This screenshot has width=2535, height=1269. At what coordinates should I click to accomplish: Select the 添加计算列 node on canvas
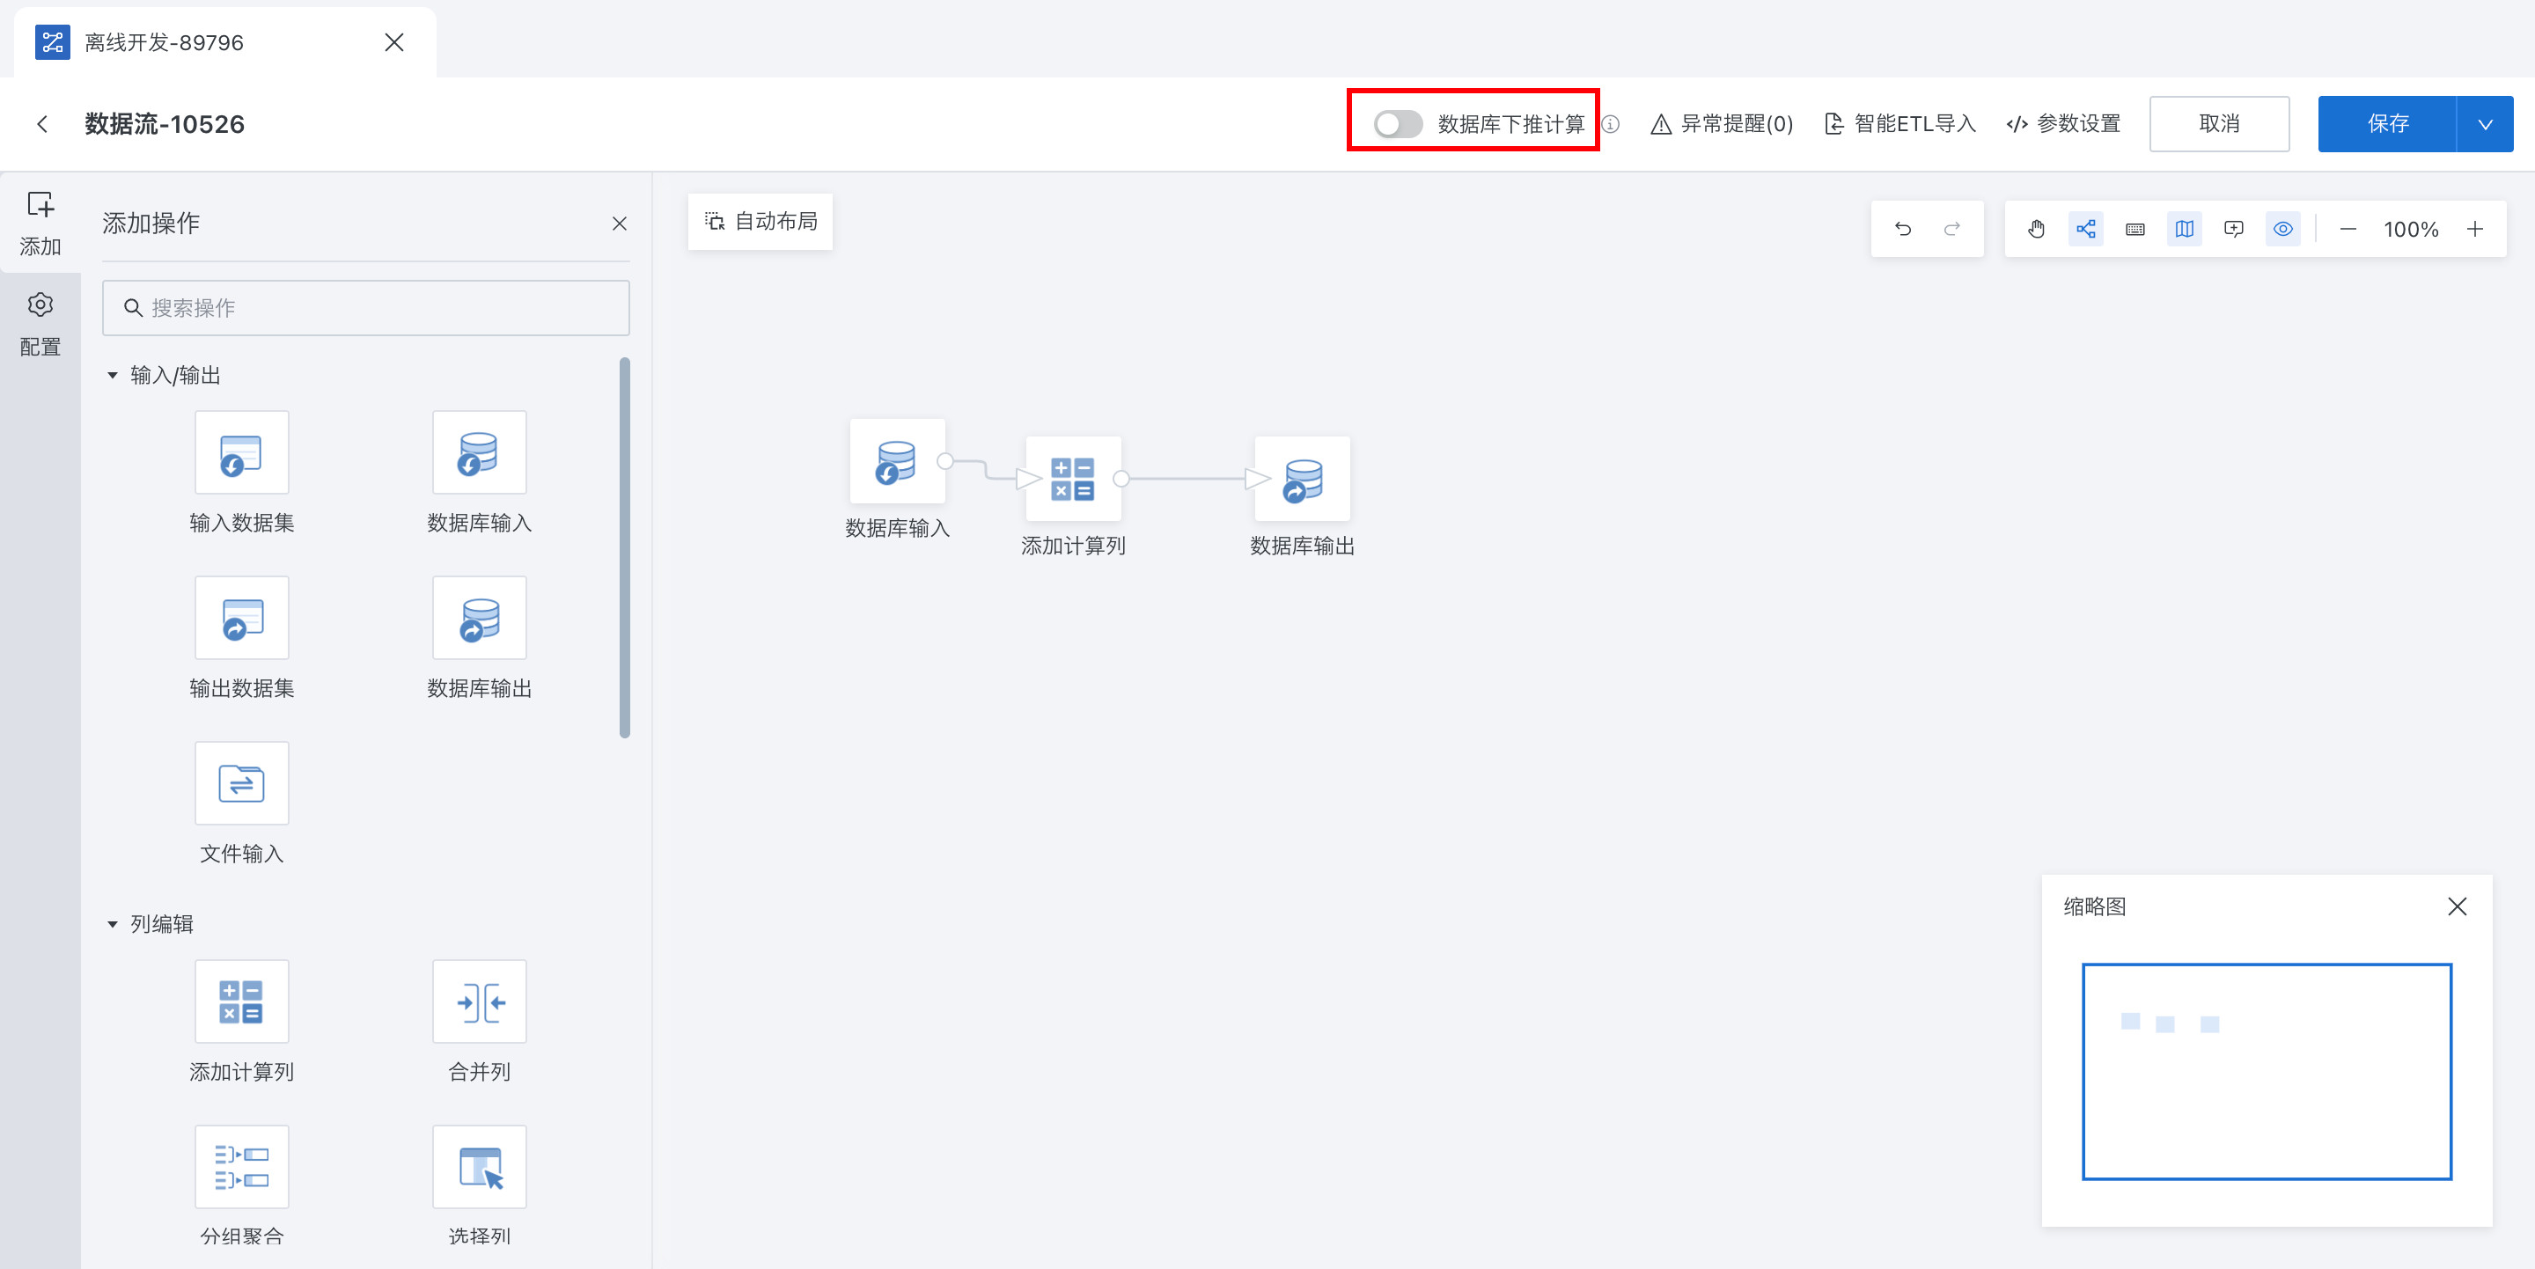(x=1072, y=479)
